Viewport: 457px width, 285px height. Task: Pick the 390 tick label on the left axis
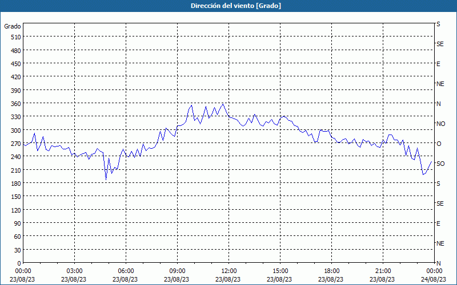(16, 91)
